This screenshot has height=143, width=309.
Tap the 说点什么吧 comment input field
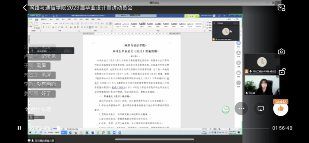[38, 109]
